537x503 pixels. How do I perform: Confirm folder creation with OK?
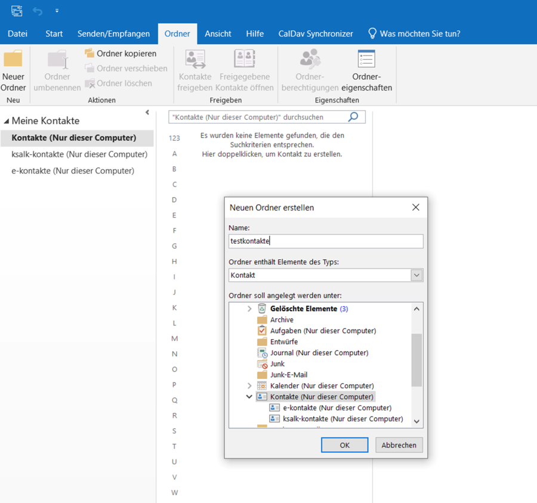[x=344, y=445]
